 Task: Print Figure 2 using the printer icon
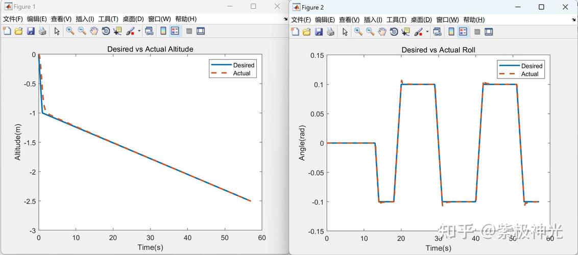(330, 32)
